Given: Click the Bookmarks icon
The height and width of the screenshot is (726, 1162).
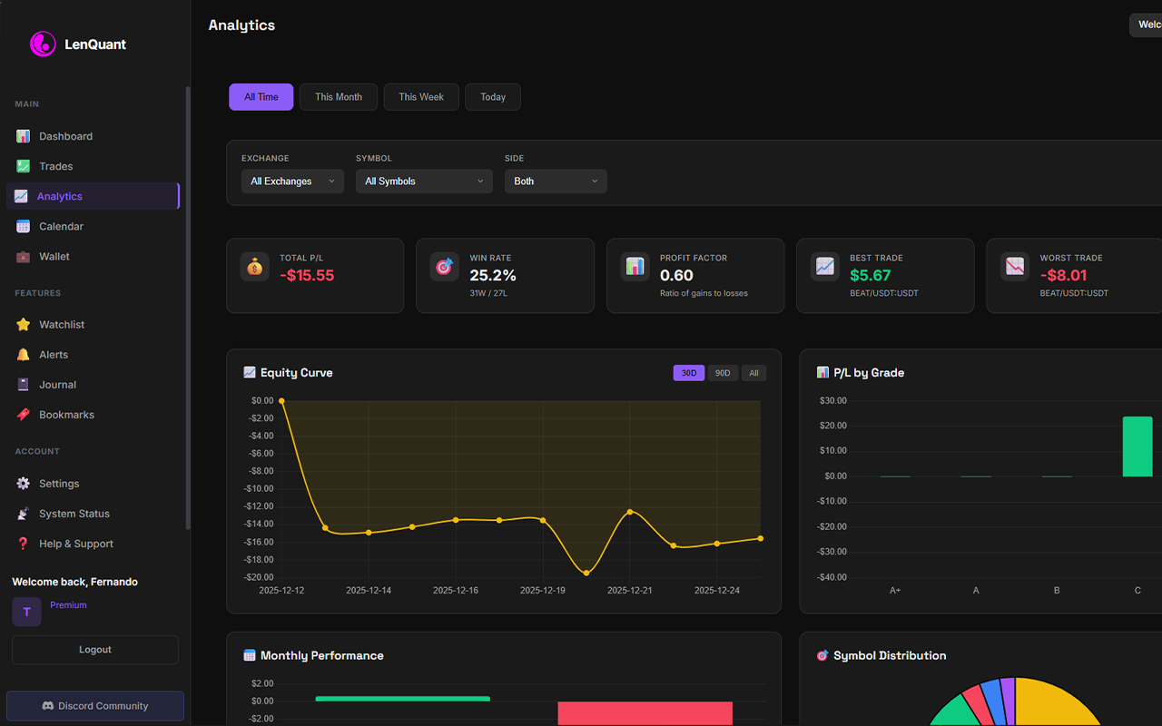Looking at the screenshot, I should coord(22,414).
